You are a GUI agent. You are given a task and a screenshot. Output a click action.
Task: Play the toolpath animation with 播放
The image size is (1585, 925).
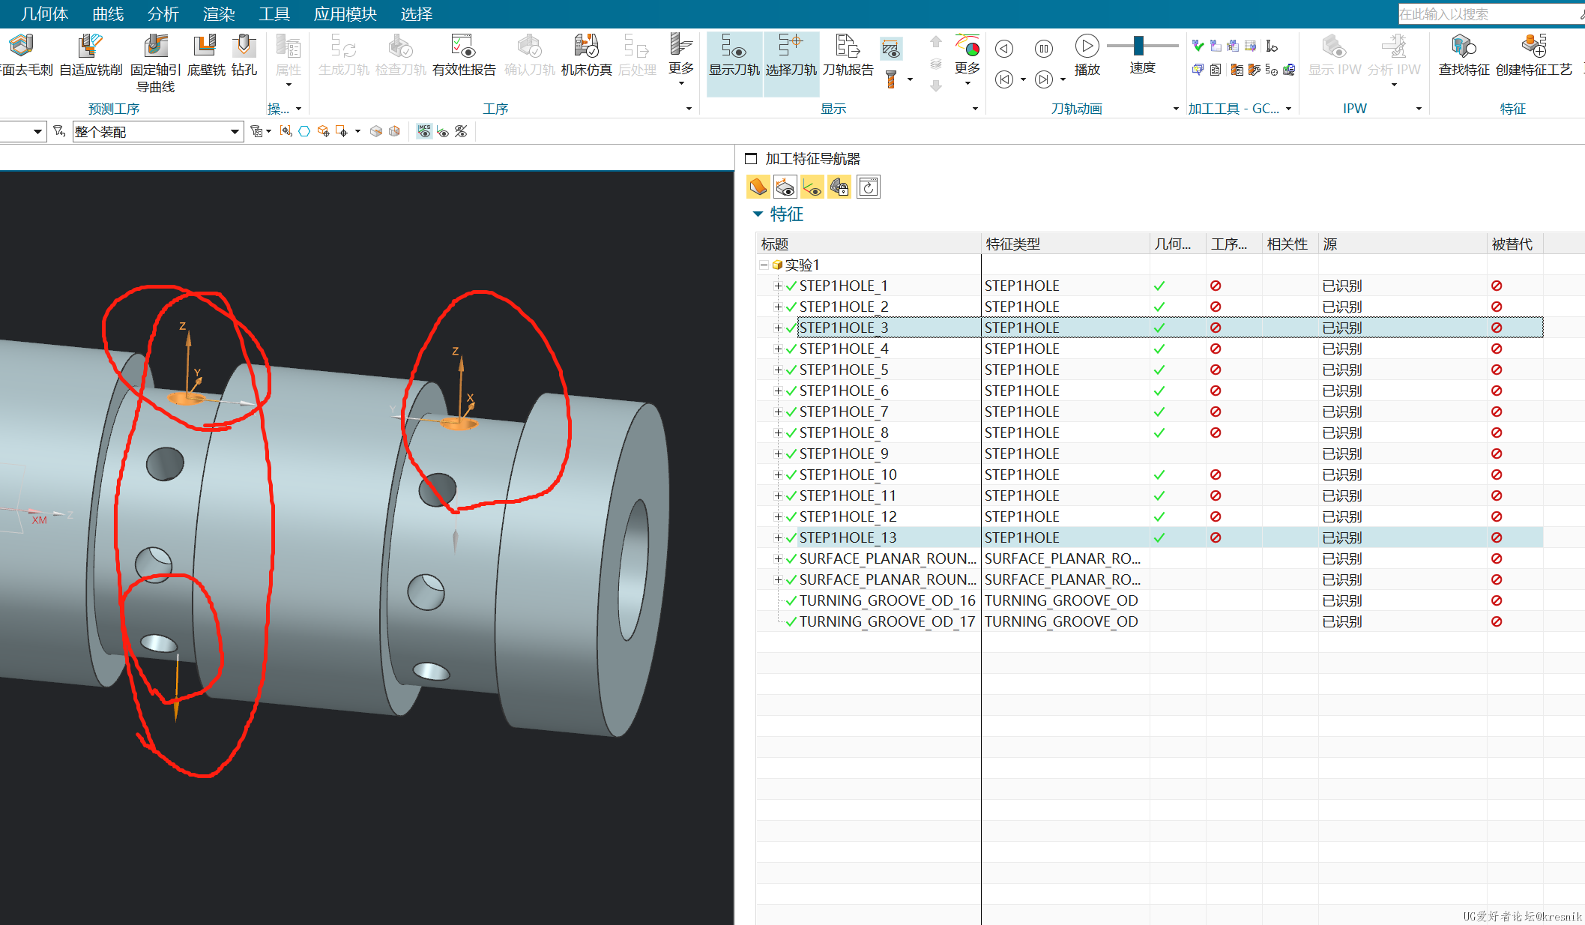(x=1087, y=55)
